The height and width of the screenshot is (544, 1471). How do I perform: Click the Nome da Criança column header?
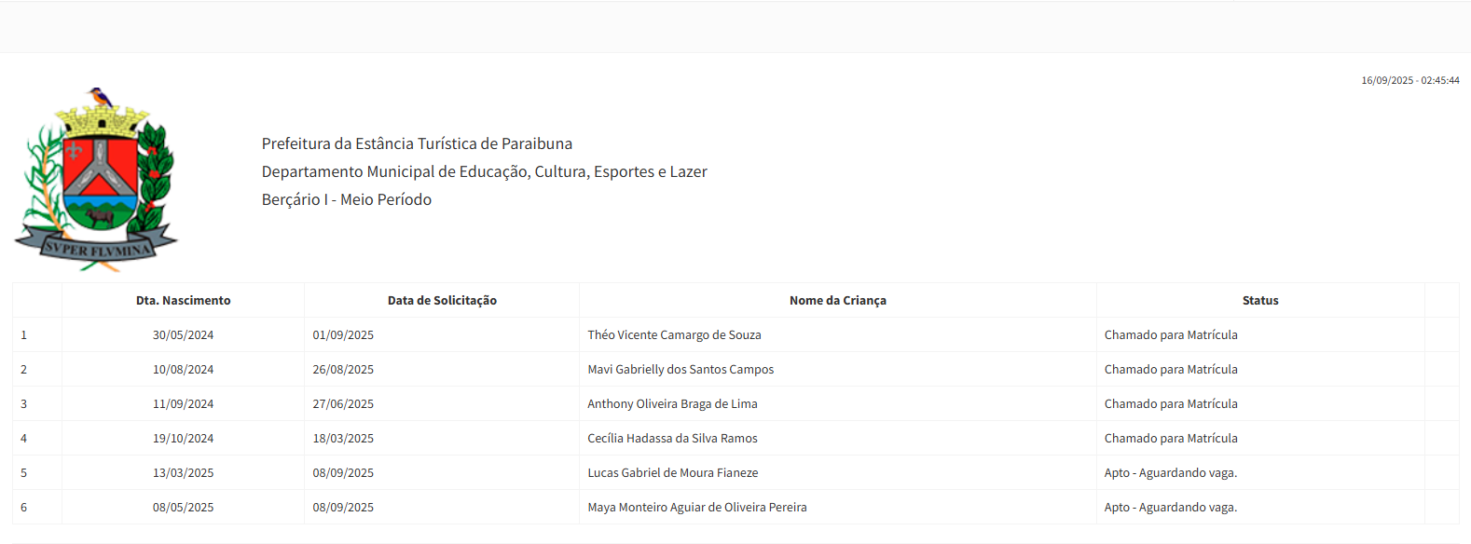pos(837,301)
